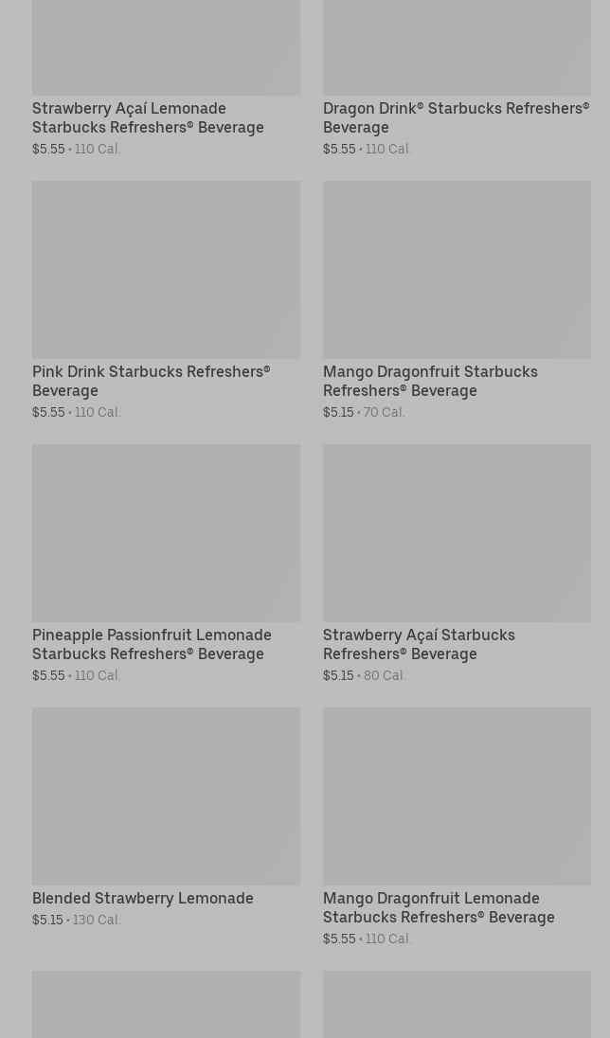Open the Strawberry Açaí Lemonade Refreshers title link
Screen dimensions: 610x1038
pos(148,117)
